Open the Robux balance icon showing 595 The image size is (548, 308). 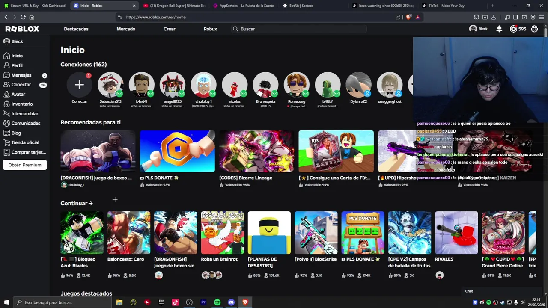518,29
